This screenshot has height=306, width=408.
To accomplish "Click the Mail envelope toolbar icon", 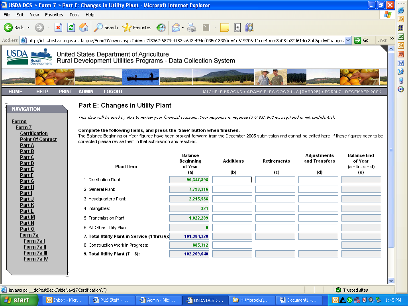I will pos(176,27).
